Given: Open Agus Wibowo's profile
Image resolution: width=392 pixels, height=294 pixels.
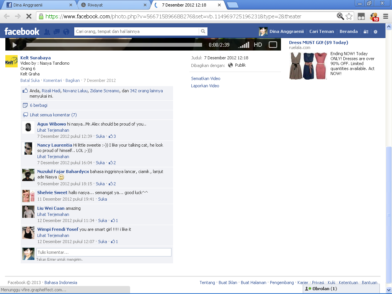Looking at the screenshot, I should 52,124.
